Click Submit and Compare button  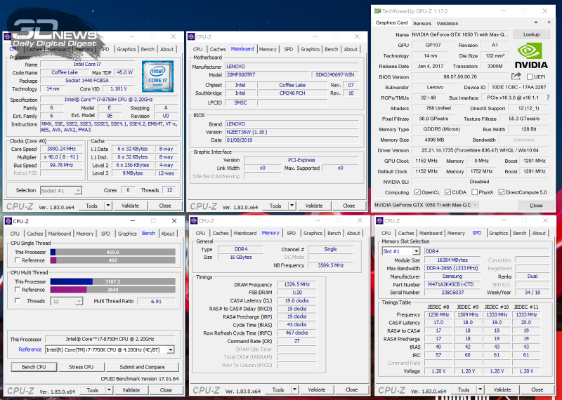[x=143, y=367]
